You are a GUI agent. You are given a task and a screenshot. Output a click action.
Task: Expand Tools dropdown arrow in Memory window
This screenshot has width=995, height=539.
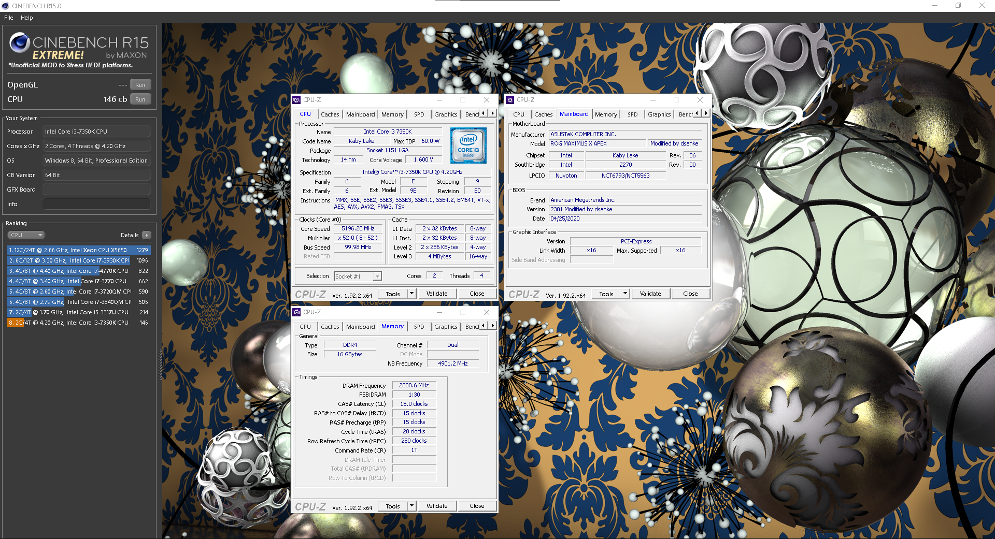click(x=412, y=506)
